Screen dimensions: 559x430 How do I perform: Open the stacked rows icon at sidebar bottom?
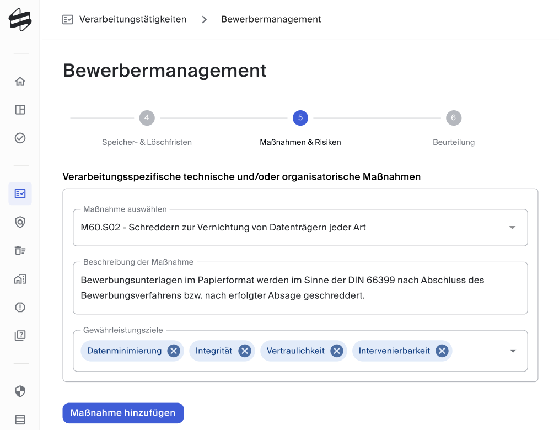point(20,420)
